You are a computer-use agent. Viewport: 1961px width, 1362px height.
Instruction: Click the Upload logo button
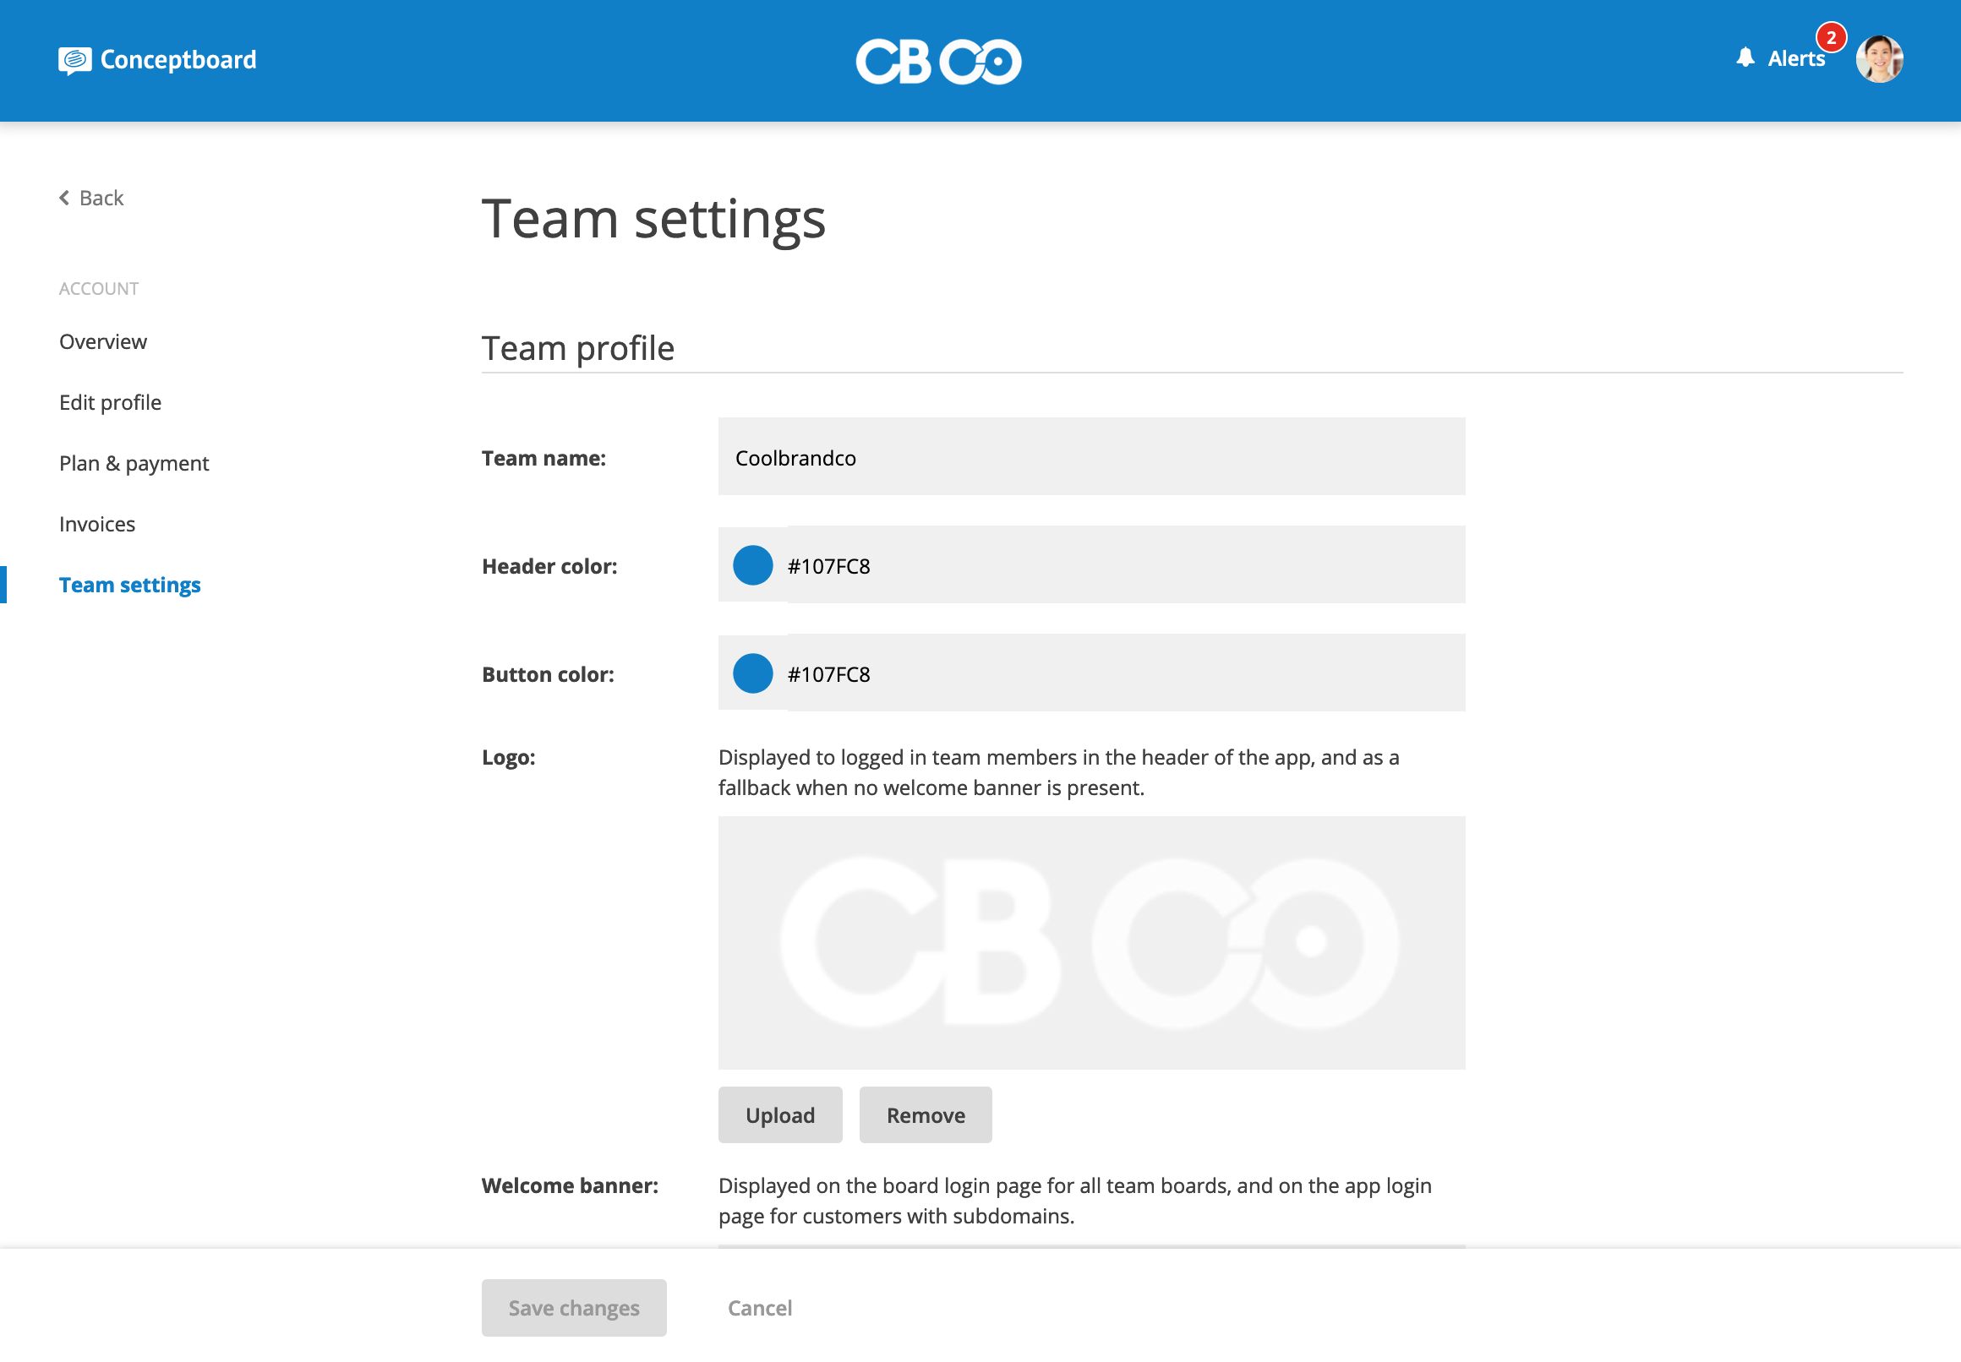pyautogui.click(x=779, y=1115)
